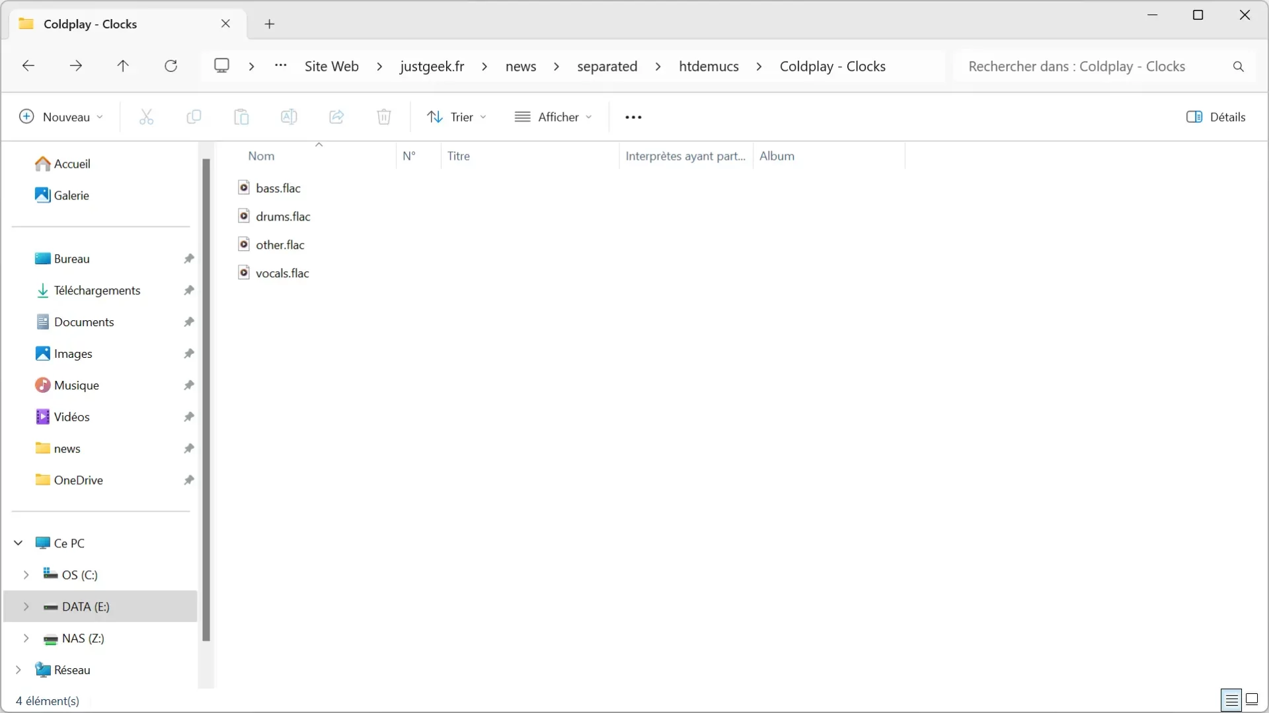Image resolution: width=1269 pixels, height=713 pixels.
Task: Open the Afficher view dropdown
Action: [x=554, y=117]
